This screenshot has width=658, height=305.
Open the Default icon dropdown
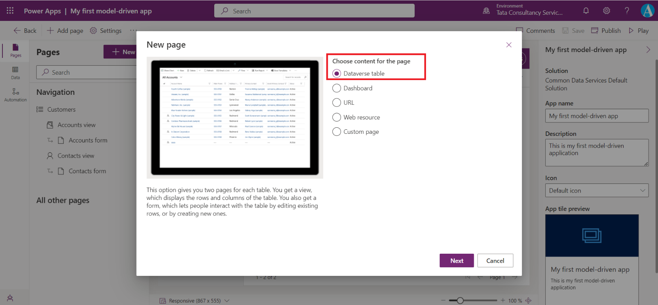[597, 190]
